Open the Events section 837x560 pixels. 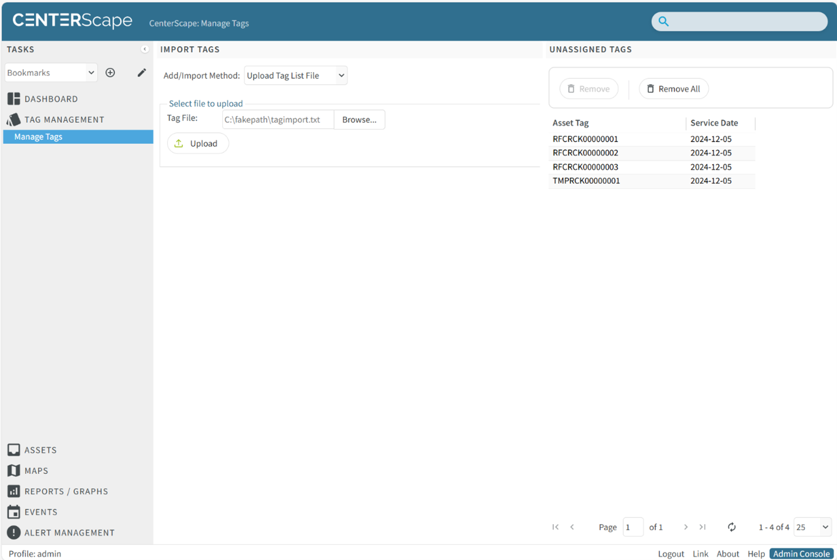click(x=40, y=512)
